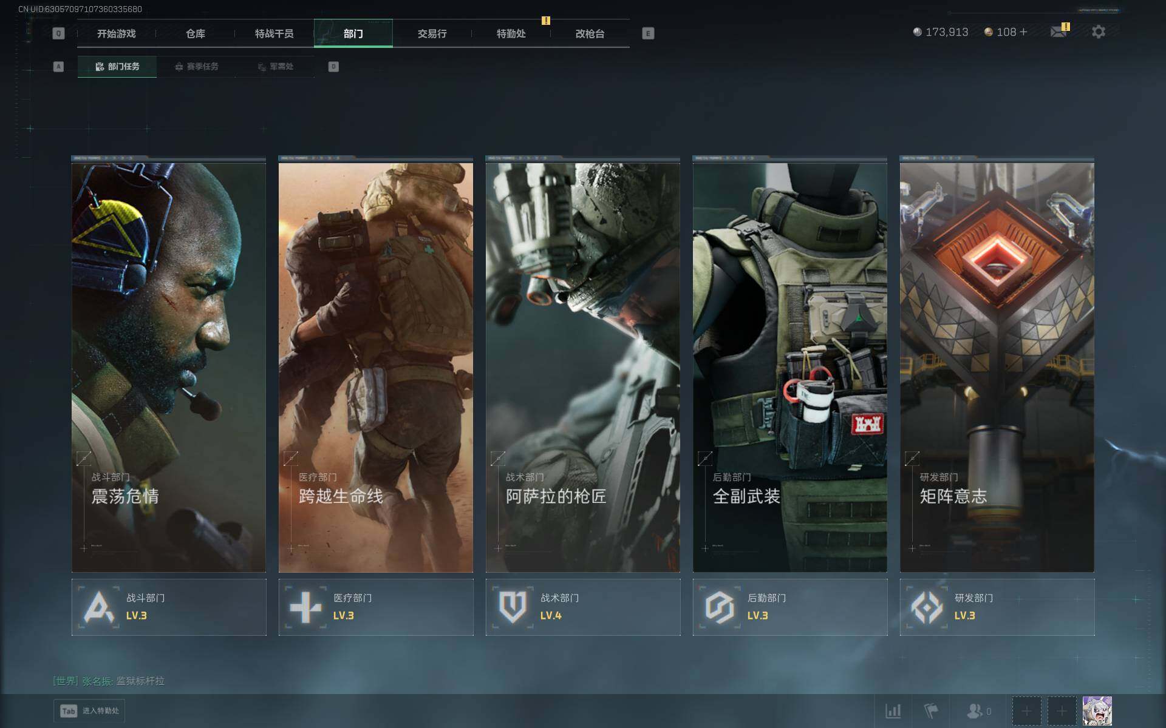The width and height of the screenshot is (1166, 728).
Task: Open the 全副武装 logistics department card
Action: (789, 364)
